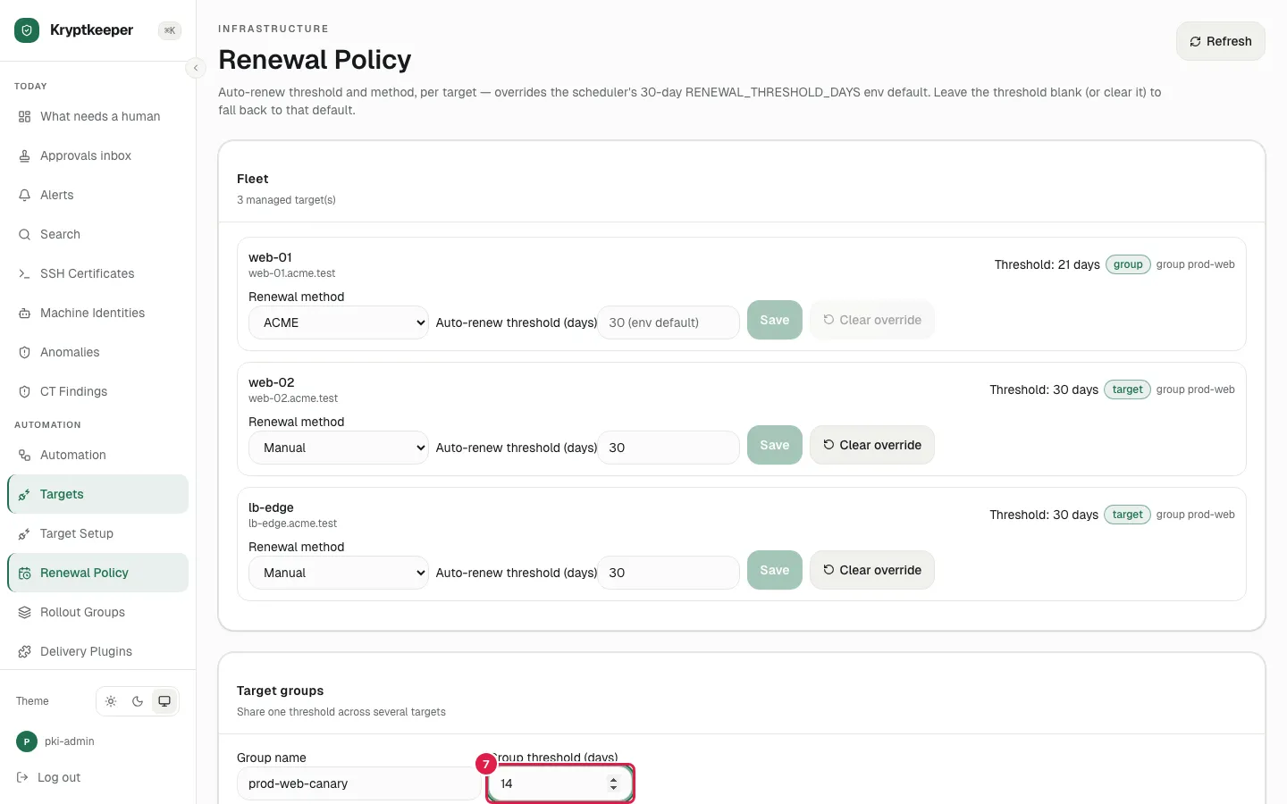Focus web-01 auto-renew threshold field
Image resolution: width=1287 pixels, height=804 pixels.
tap(669, 322)
